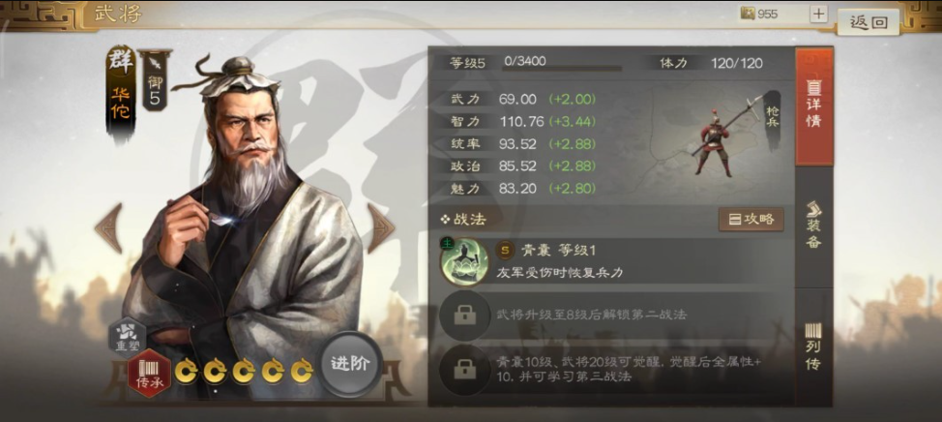Go to previous general with left arrow
Image resolution: width=942 pixels, height=422 pixels.
coord(109,227)
